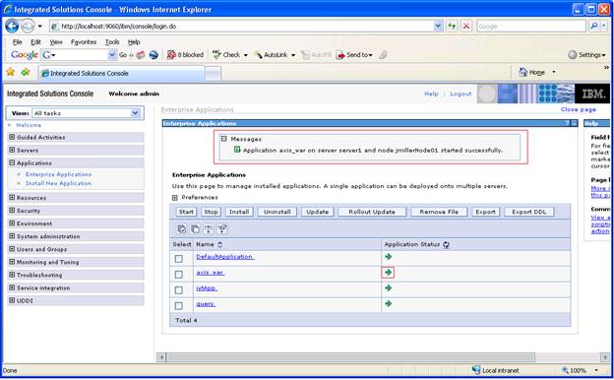Click the search magnifier icon
614x380 pixels.
point(593,27)
